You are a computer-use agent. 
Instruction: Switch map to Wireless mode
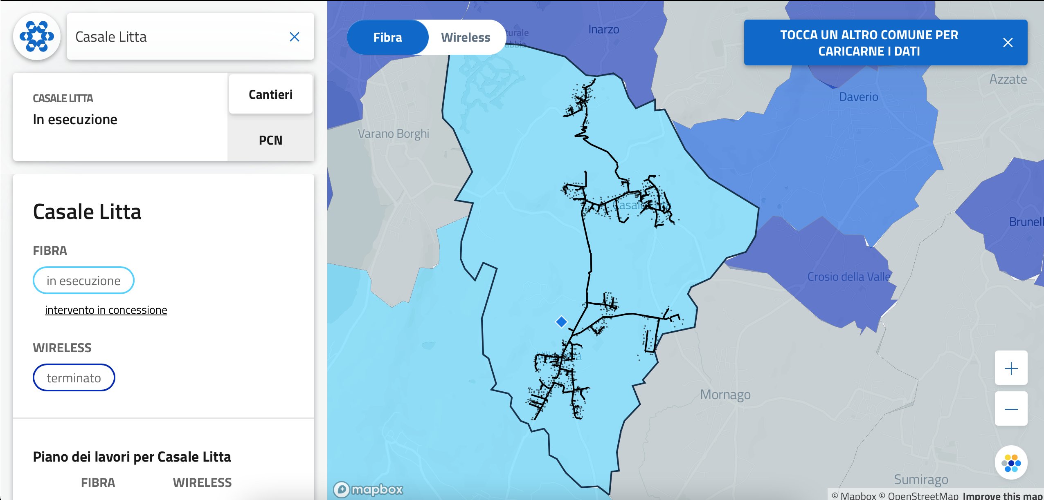coord(465,38)
